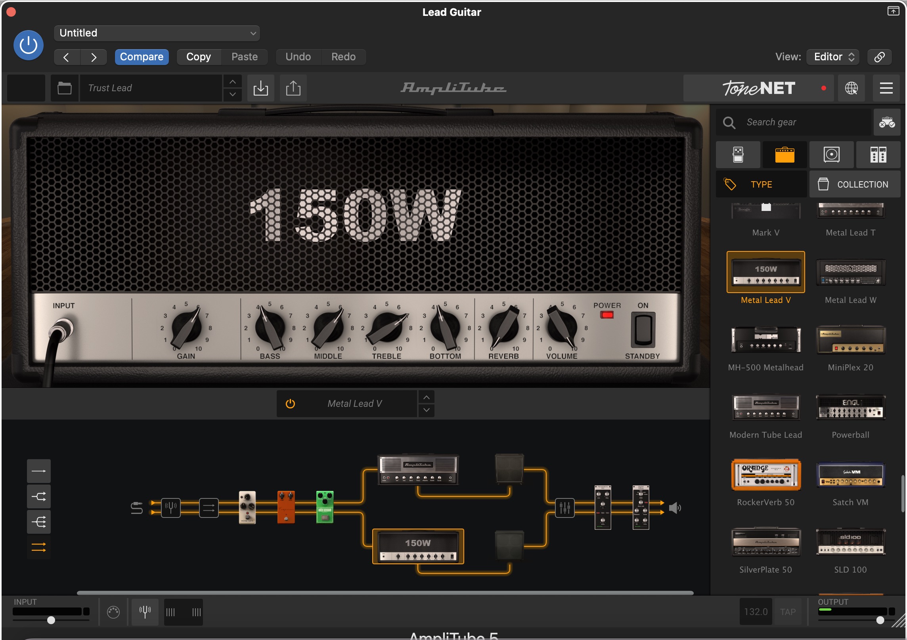The width and height of the screenshot is (907, 640).
Task: Flip the ON/STANDBY rocker switch
Action: click(x=643, y=329)
